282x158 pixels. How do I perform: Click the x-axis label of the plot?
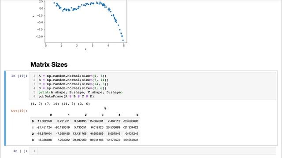85,49
